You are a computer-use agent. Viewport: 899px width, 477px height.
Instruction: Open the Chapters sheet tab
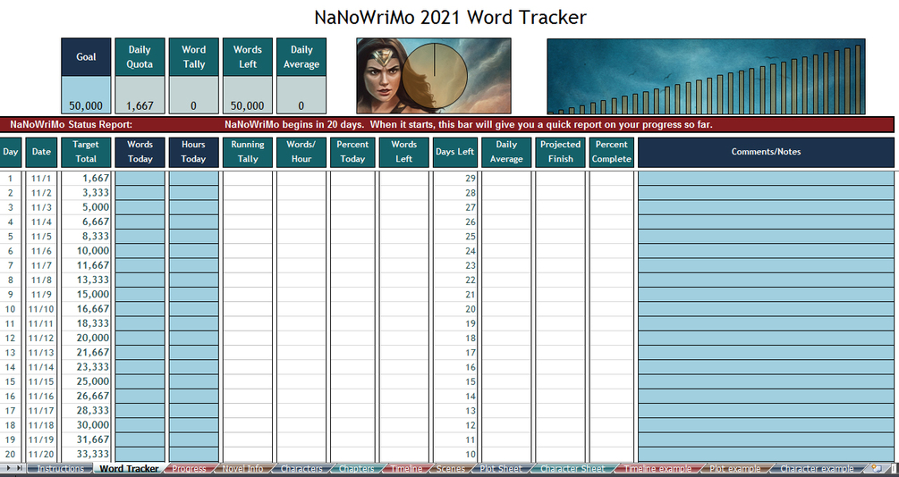pos(356,468)
